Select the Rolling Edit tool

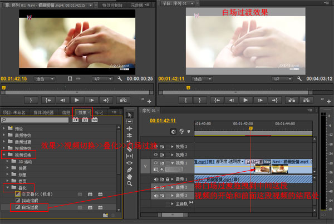click(x=130, y=135)
